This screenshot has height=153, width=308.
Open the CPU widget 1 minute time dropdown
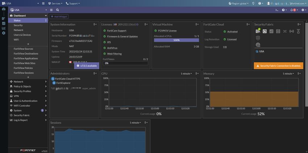186,73
